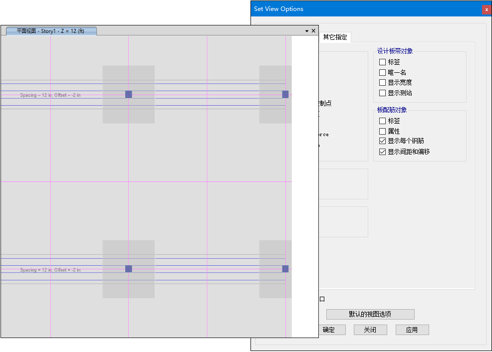Disable 显示间距和偏移 checkbox

[x=383, y=152]
